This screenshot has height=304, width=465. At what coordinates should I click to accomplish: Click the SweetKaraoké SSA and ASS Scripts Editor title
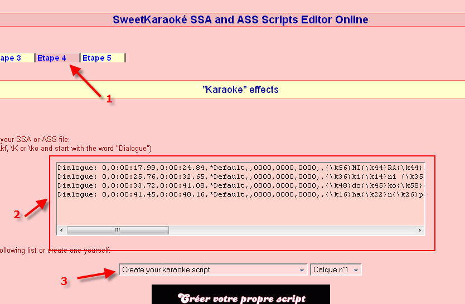tap(240, 19)
